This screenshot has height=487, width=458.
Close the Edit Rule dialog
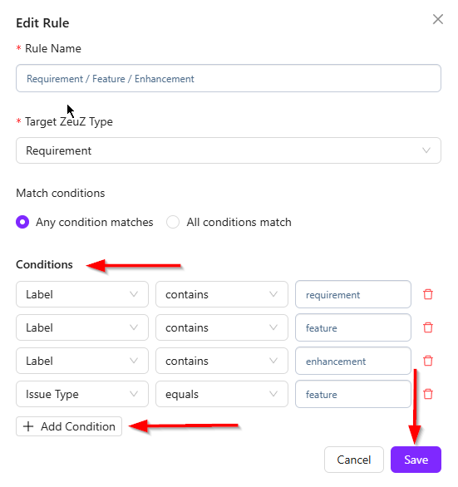click(x=438, y=19)
